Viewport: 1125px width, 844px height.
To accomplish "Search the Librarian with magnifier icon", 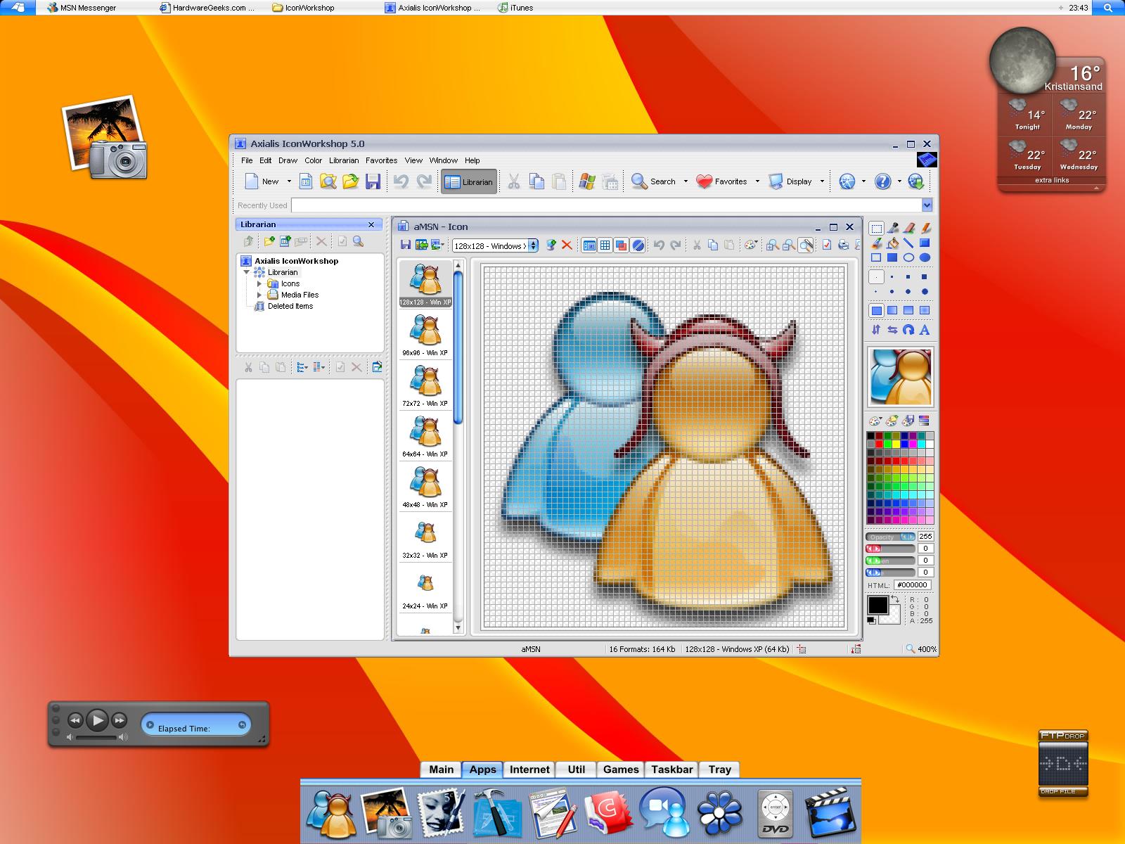I will tap(359, 241).
